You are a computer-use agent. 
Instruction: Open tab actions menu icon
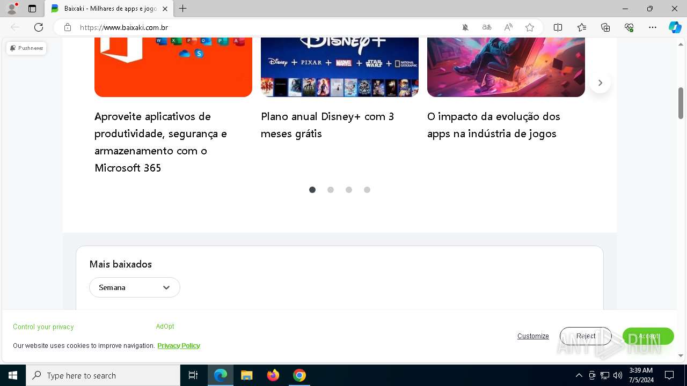(x=32, y=9)
